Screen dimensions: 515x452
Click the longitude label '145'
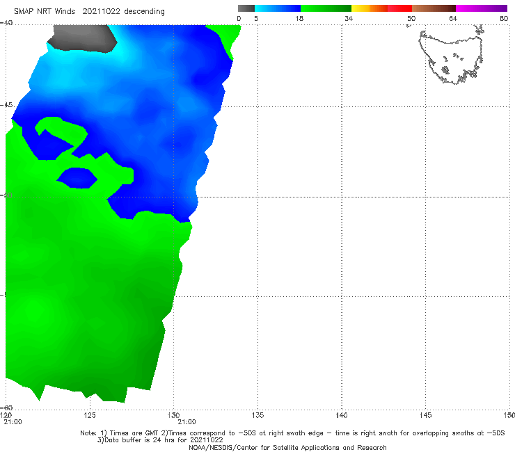point(426,415)
